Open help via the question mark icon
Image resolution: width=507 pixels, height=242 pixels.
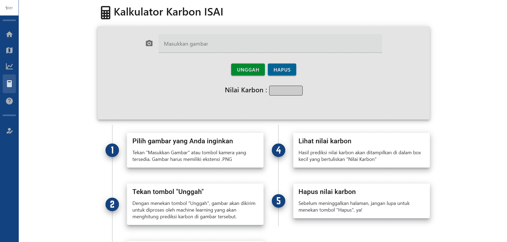[x=9, y=101]
